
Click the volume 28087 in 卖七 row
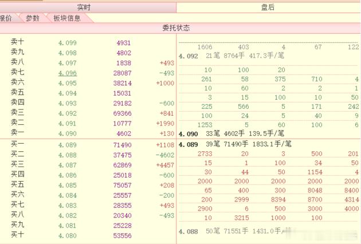click(122, 73)
